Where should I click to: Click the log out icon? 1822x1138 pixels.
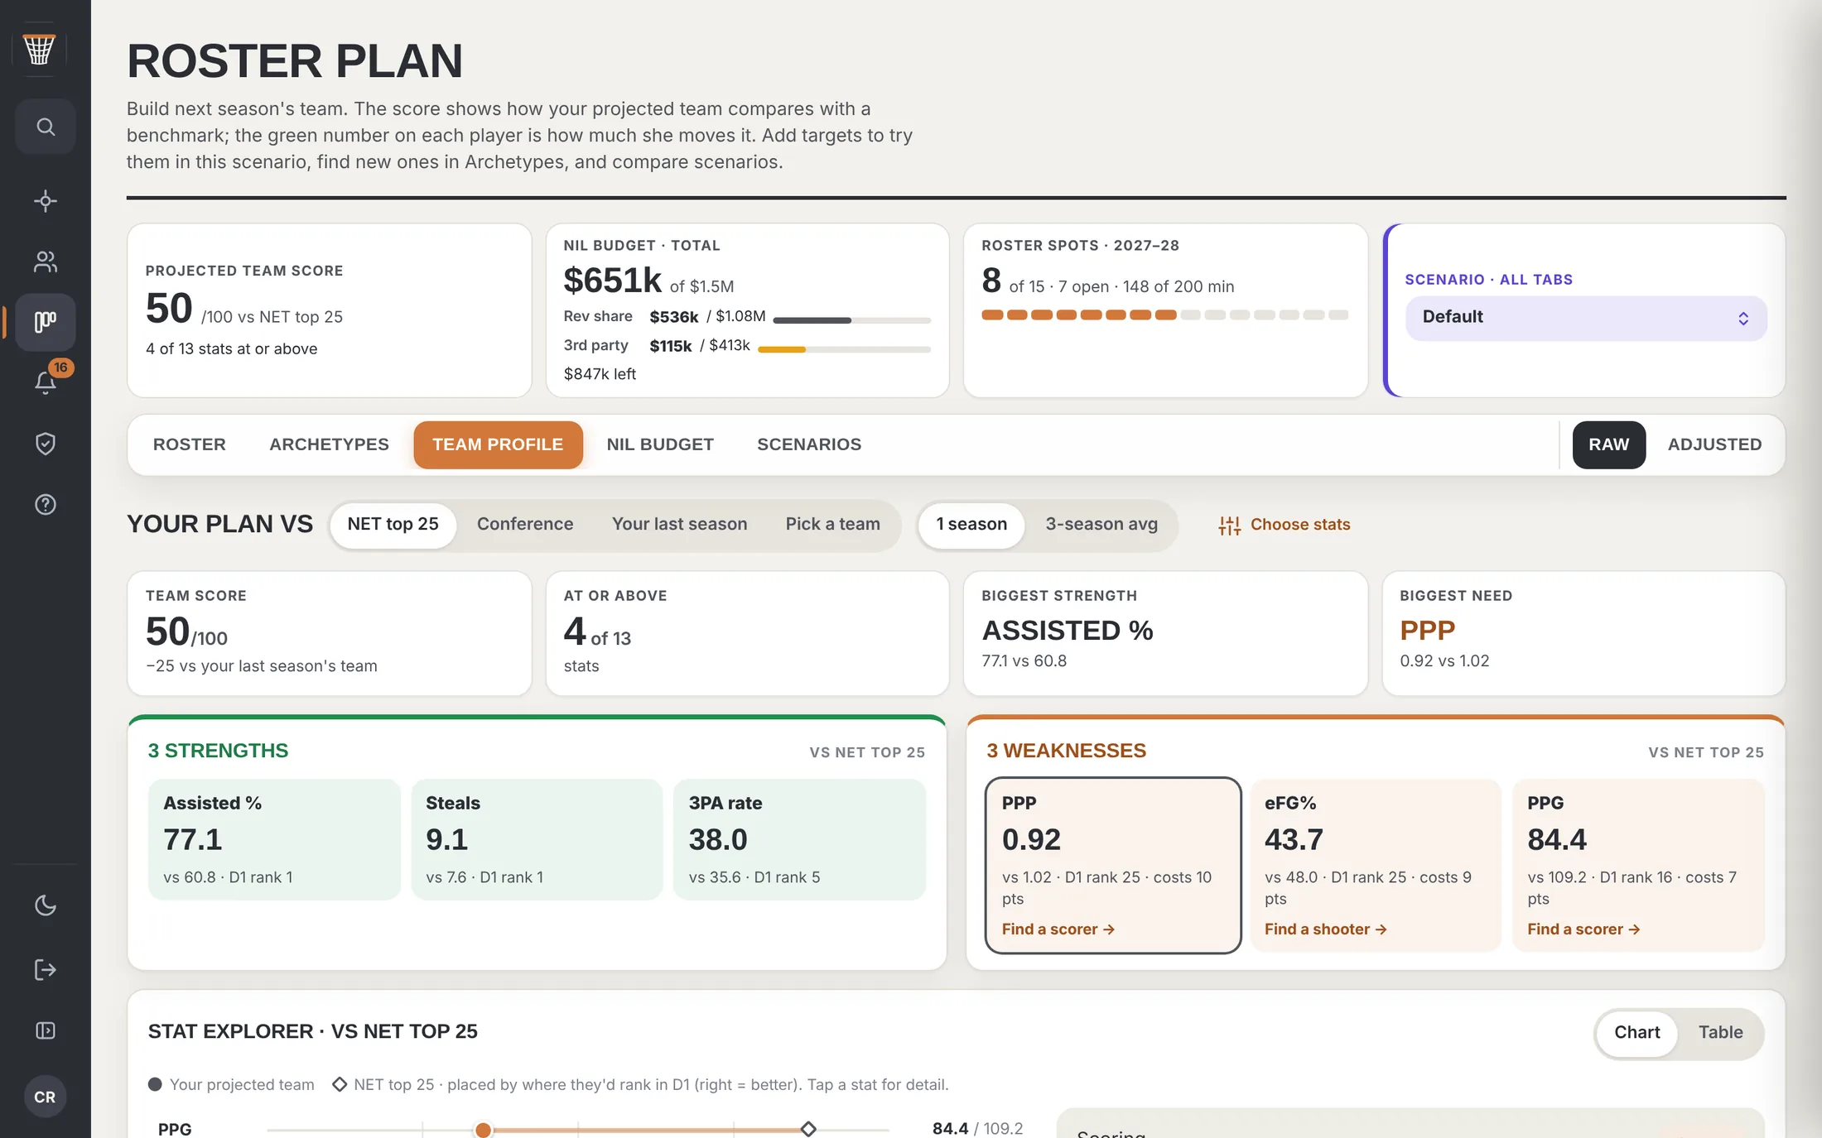(46, 969)
